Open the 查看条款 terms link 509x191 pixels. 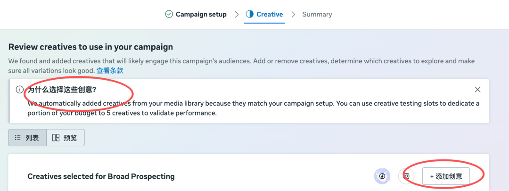(x=110, y=71)
